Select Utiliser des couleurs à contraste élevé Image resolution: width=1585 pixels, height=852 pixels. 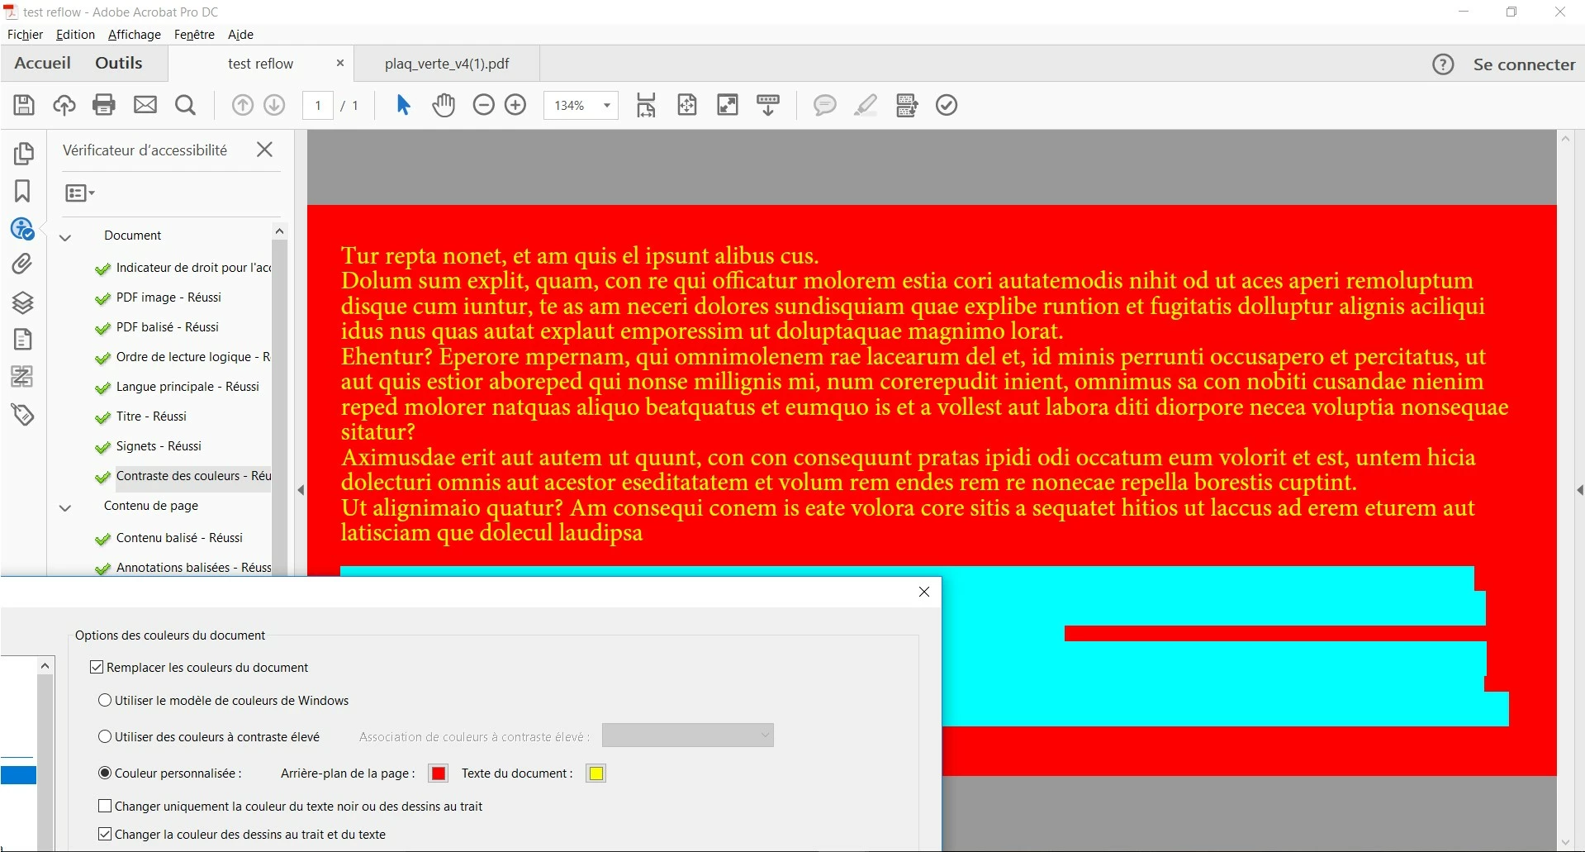pos(105,736)
